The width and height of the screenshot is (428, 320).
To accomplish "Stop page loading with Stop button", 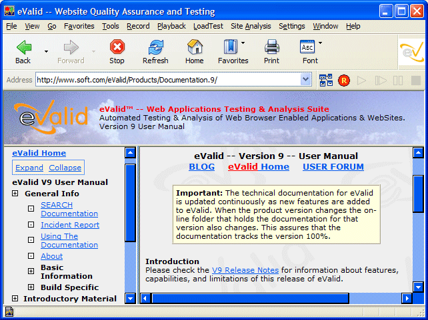I will [x=117, y=52].
